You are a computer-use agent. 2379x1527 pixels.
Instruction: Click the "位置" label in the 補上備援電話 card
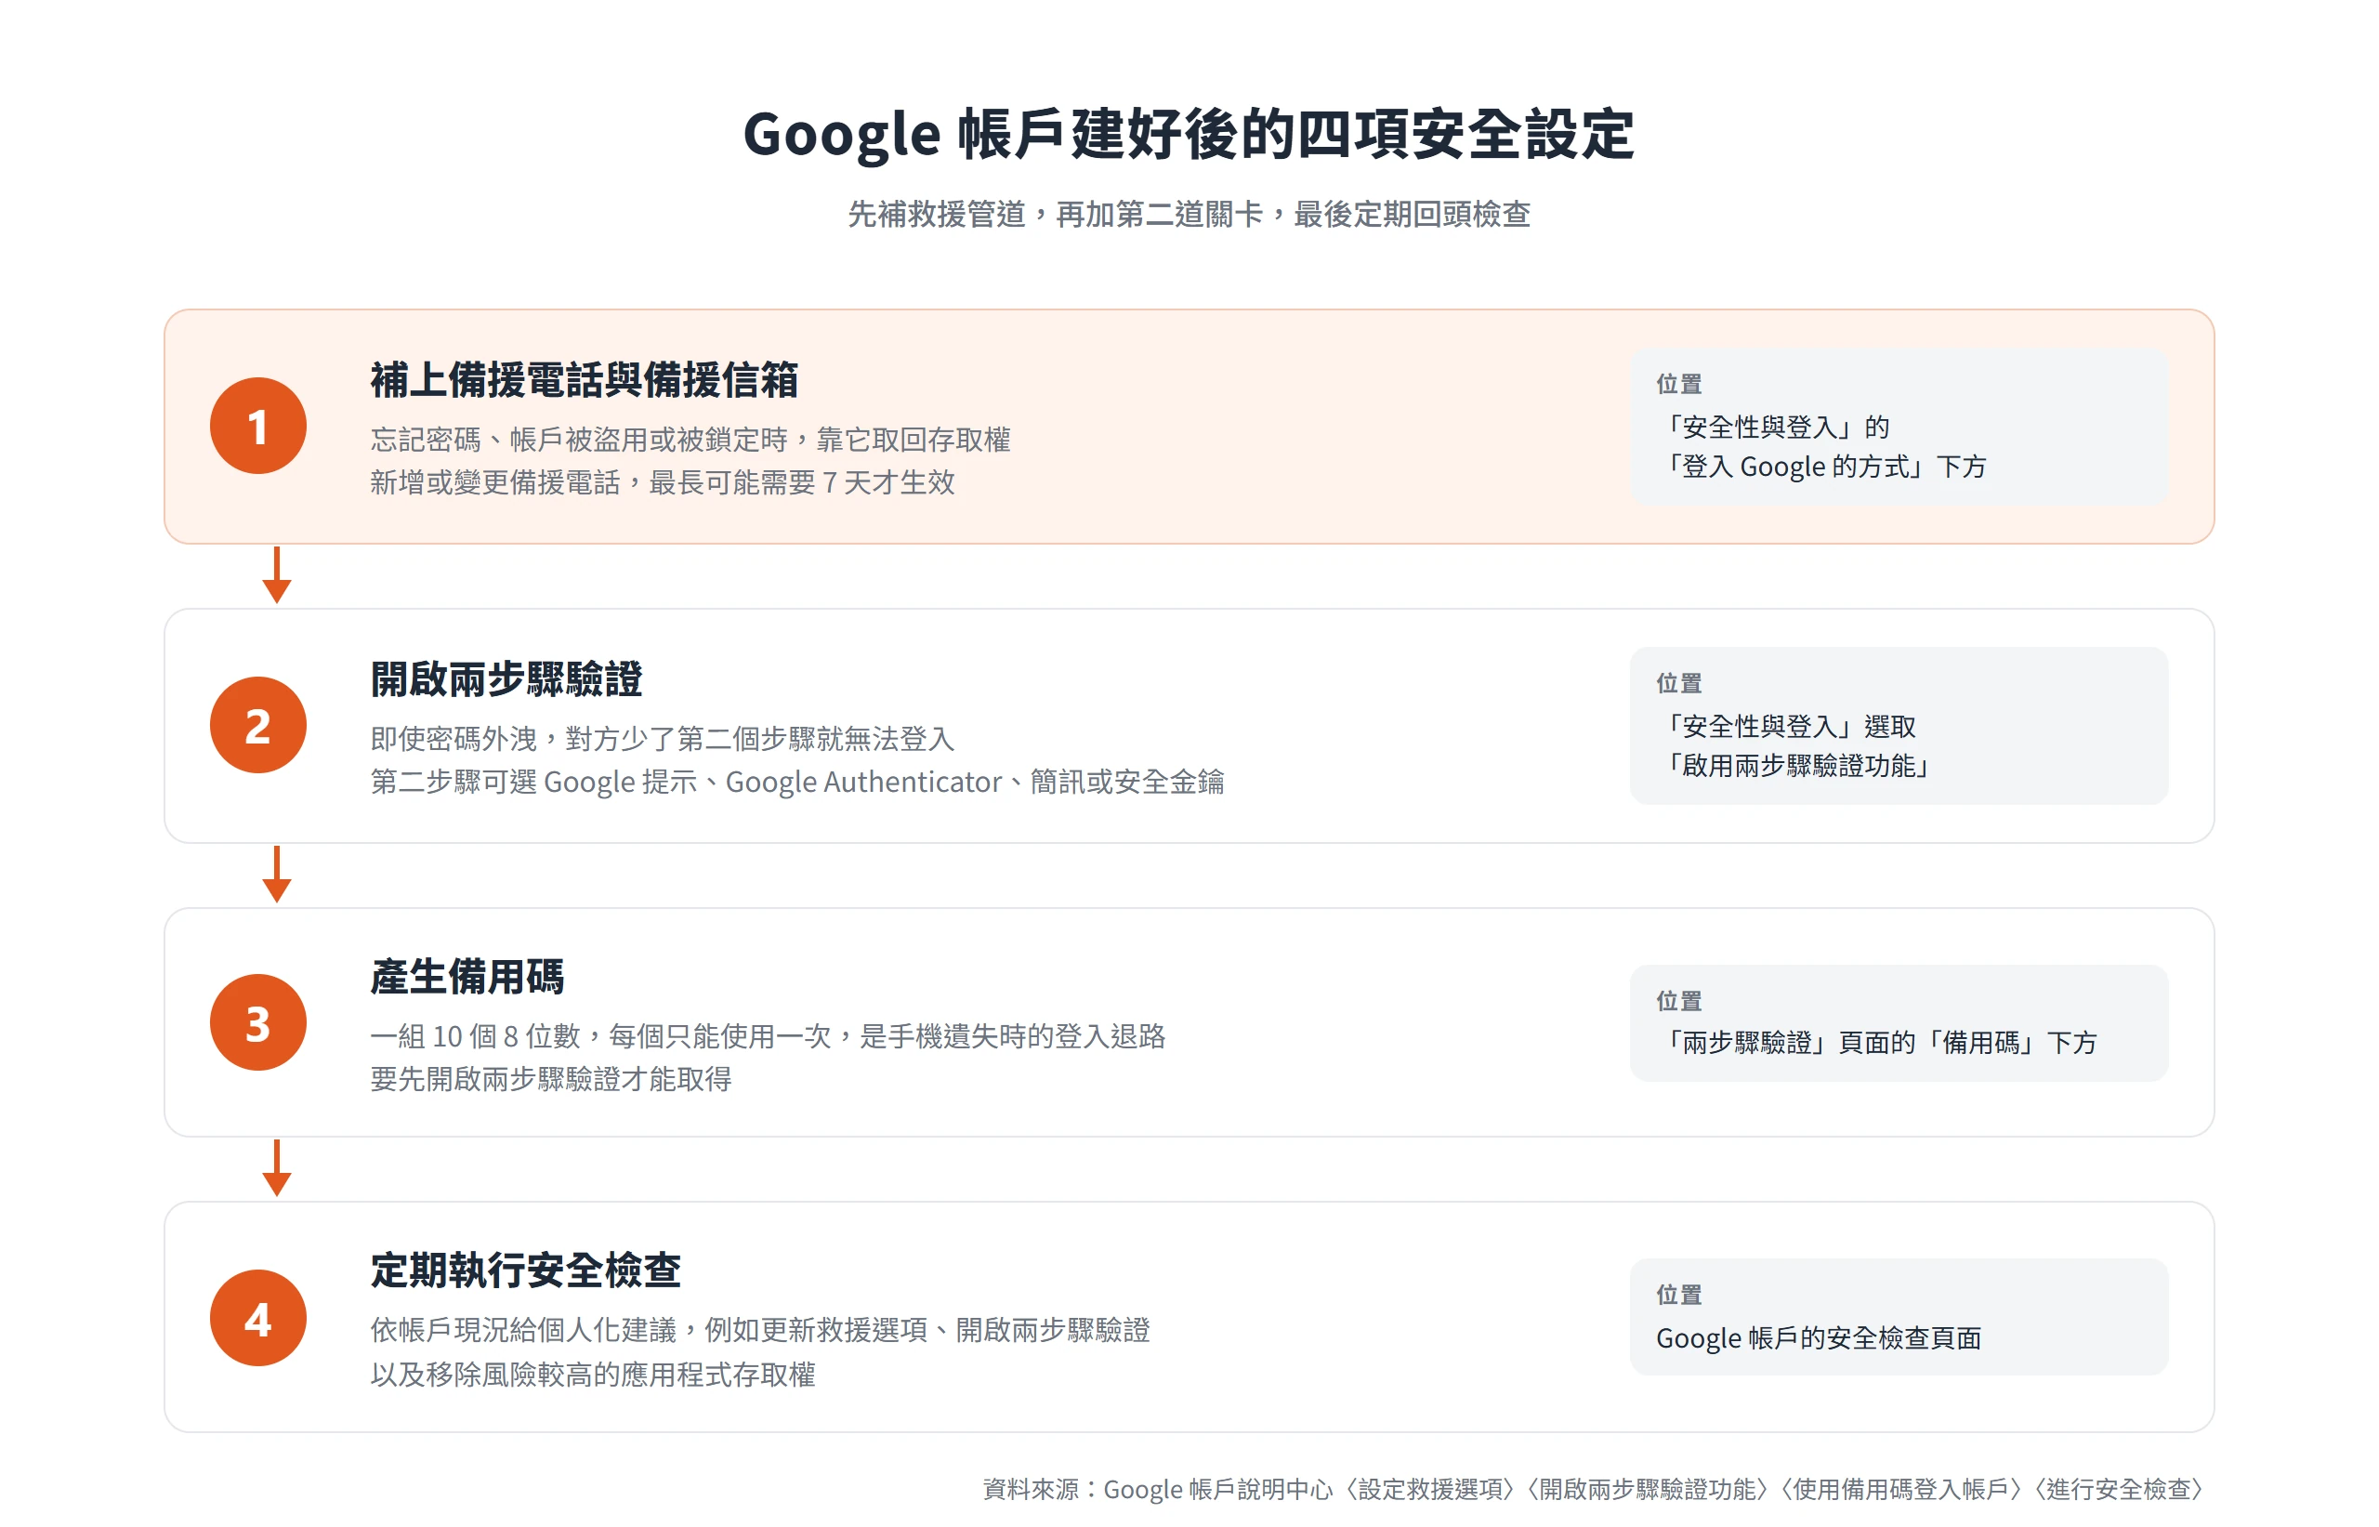pyautogui.click(x=1679, y=385)
